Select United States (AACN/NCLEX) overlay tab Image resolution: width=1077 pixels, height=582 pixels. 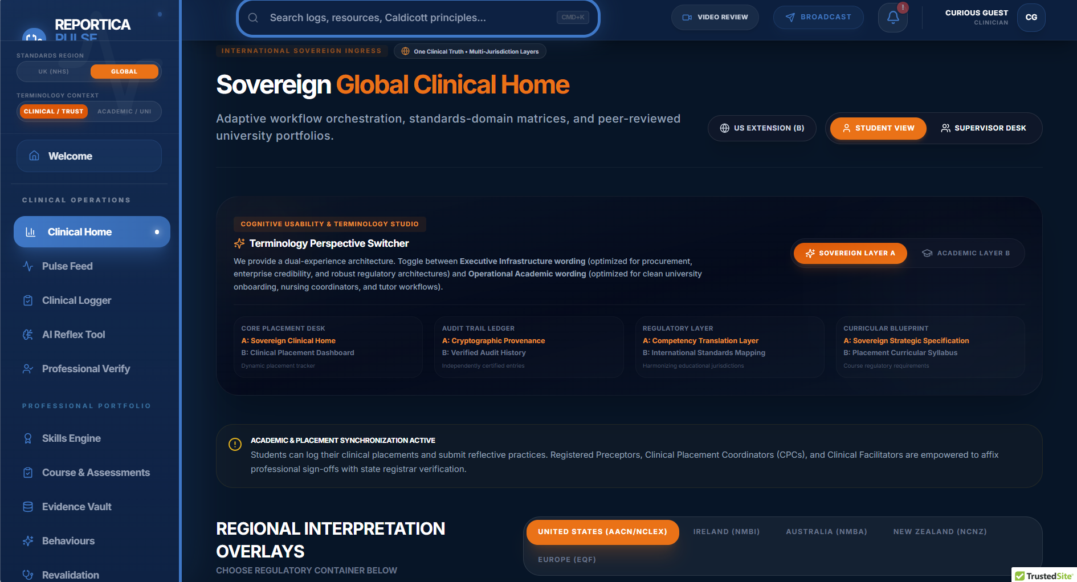point(602,532)
